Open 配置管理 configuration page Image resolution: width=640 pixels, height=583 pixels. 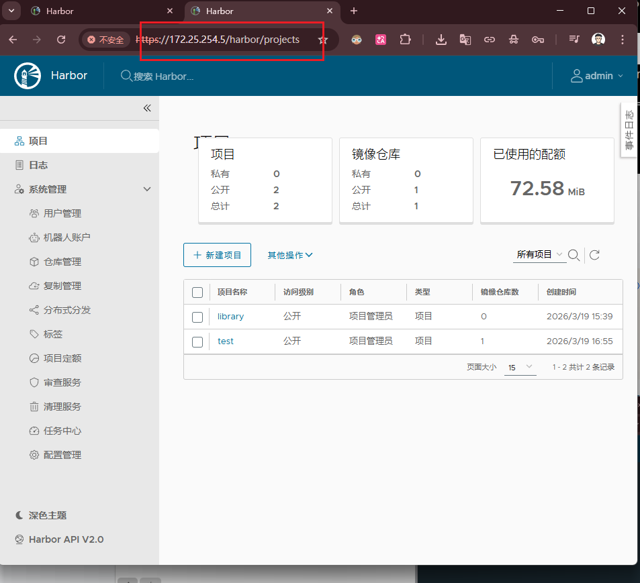(x=62, y=455)
